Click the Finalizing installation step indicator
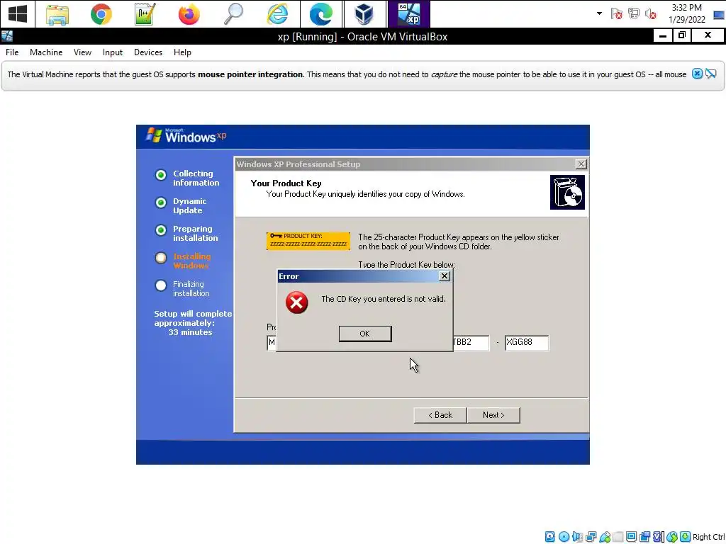 click(x=161, y=285)
